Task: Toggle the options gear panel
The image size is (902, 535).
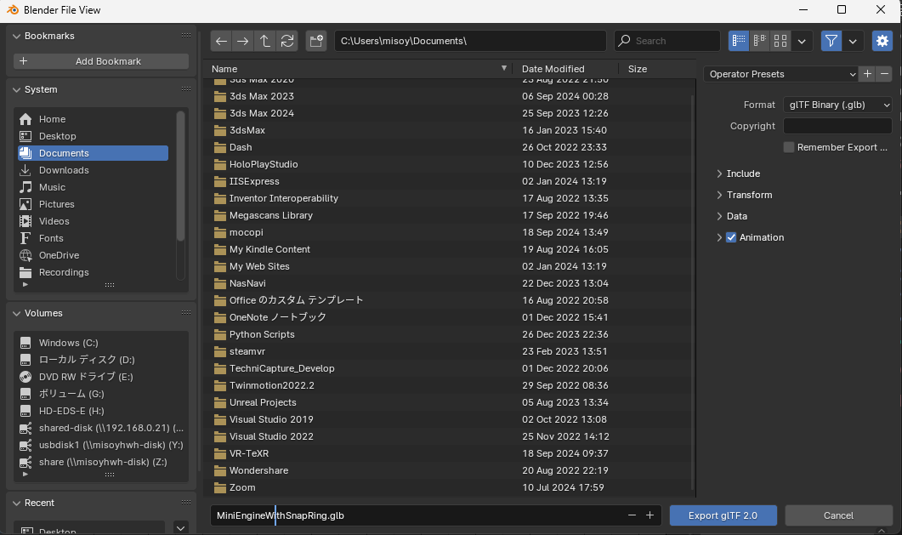Action: point(882,41)
